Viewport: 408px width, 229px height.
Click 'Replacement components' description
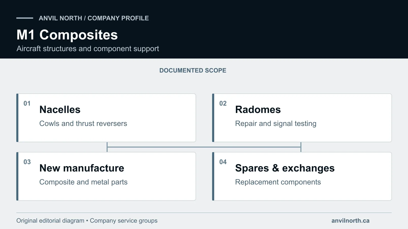point(278,182)
